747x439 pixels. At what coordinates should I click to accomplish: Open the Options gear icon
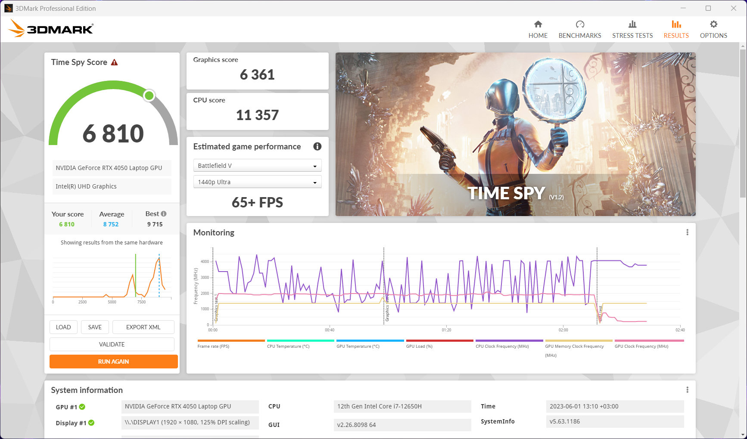pos(714,24)
